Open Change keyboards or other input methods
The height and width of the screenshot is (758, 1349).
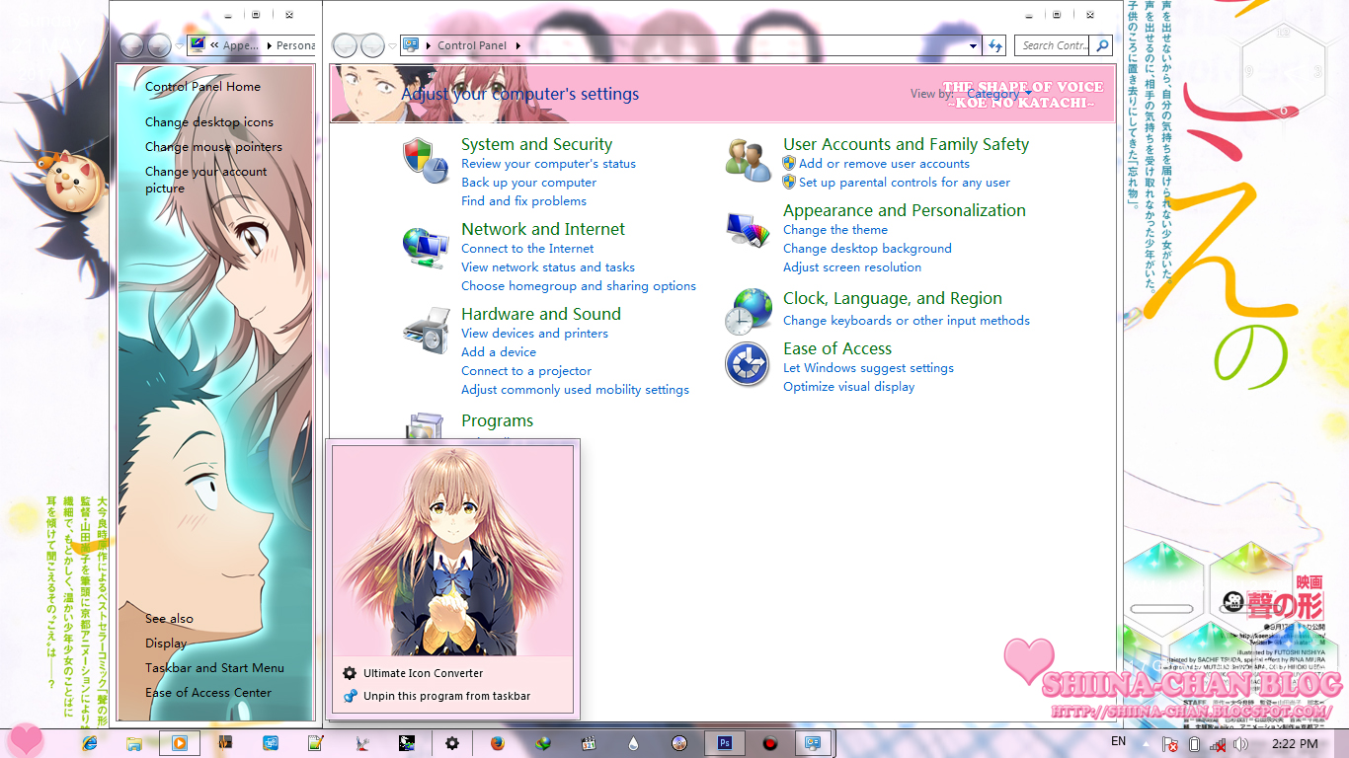pos(907,321)
